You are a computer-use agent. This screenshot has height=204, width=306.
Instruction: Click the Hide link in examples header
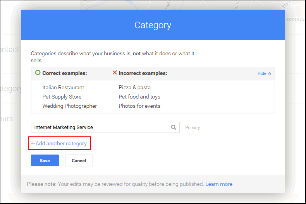[x=262, y=73]
